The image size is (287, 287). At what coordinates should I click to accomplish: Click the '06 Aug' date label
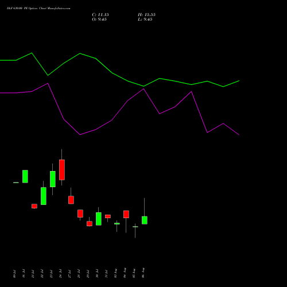pos(143,273)
